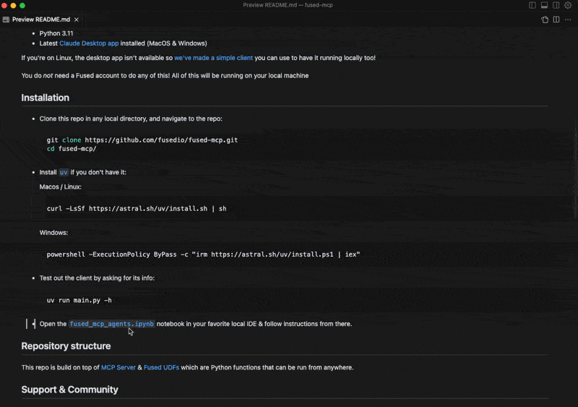Image resolution: width=578 pixels, height=407 pixels.
Task: Click the macOS green fullscreen window button
Action: click(x=22, y=6)
